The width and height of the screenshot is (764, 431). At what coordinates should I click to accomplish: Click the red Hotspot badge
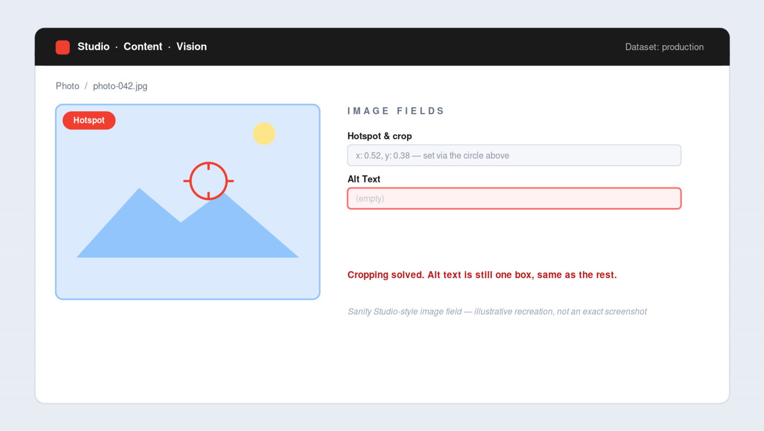point(89,120)
